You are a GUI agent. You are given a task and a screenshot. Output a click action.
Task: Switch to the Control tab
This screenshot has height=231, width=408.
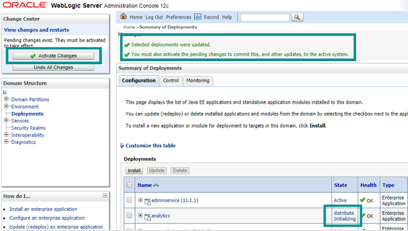coord(171,80)
